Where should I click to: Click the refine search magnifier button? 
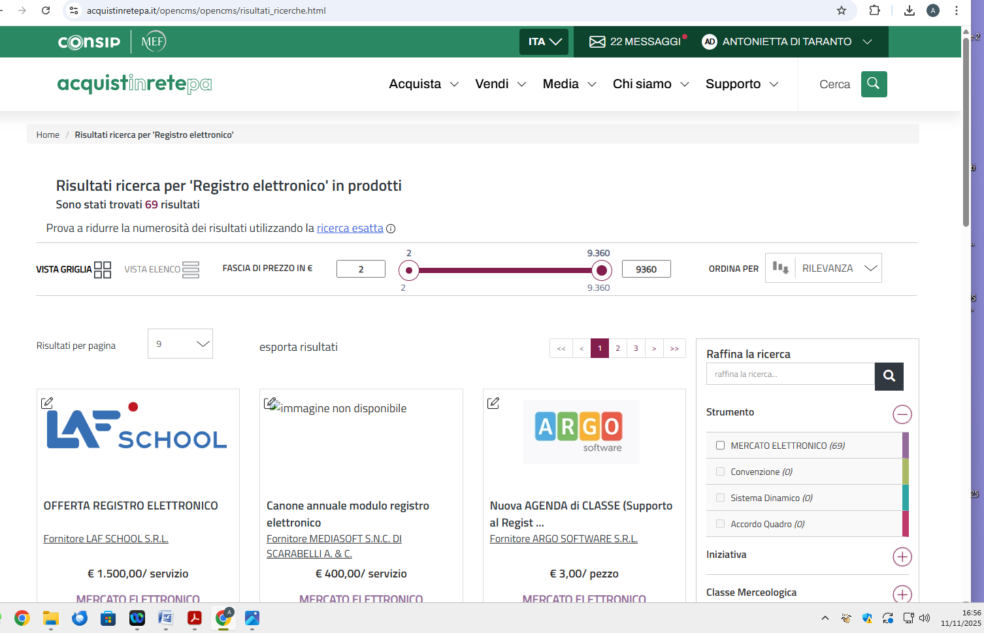point(889,376)
